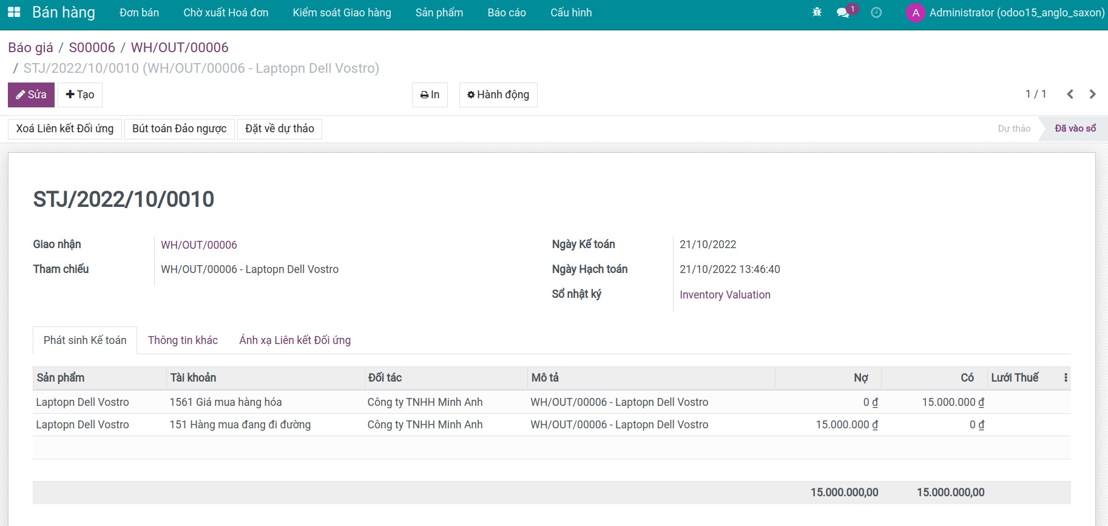
Task: Switch to the Thông tin khác tab
Action: [183, 340]
